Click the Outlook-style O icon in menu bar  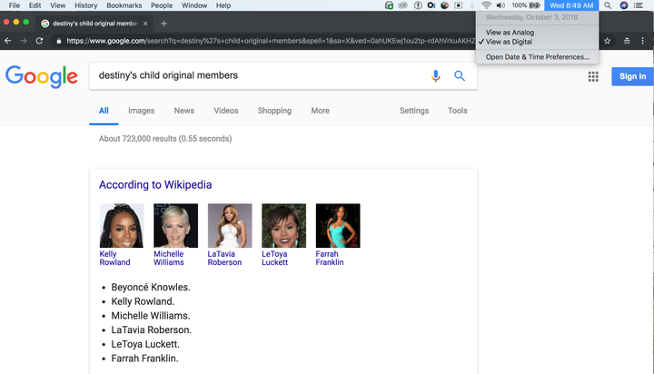[x=431, y=5]
